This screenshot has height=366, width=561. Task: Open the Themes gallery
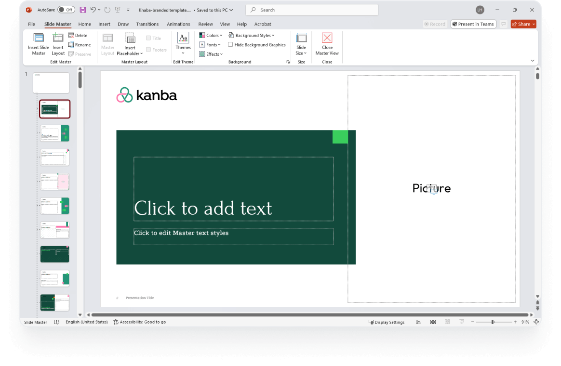(183, 43)
